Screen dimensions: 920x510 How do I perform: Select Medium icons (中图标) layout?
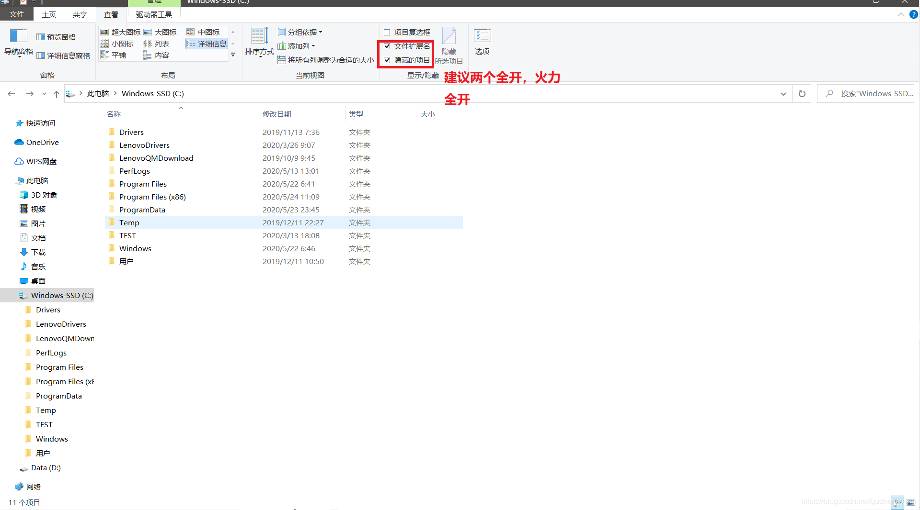203,32
